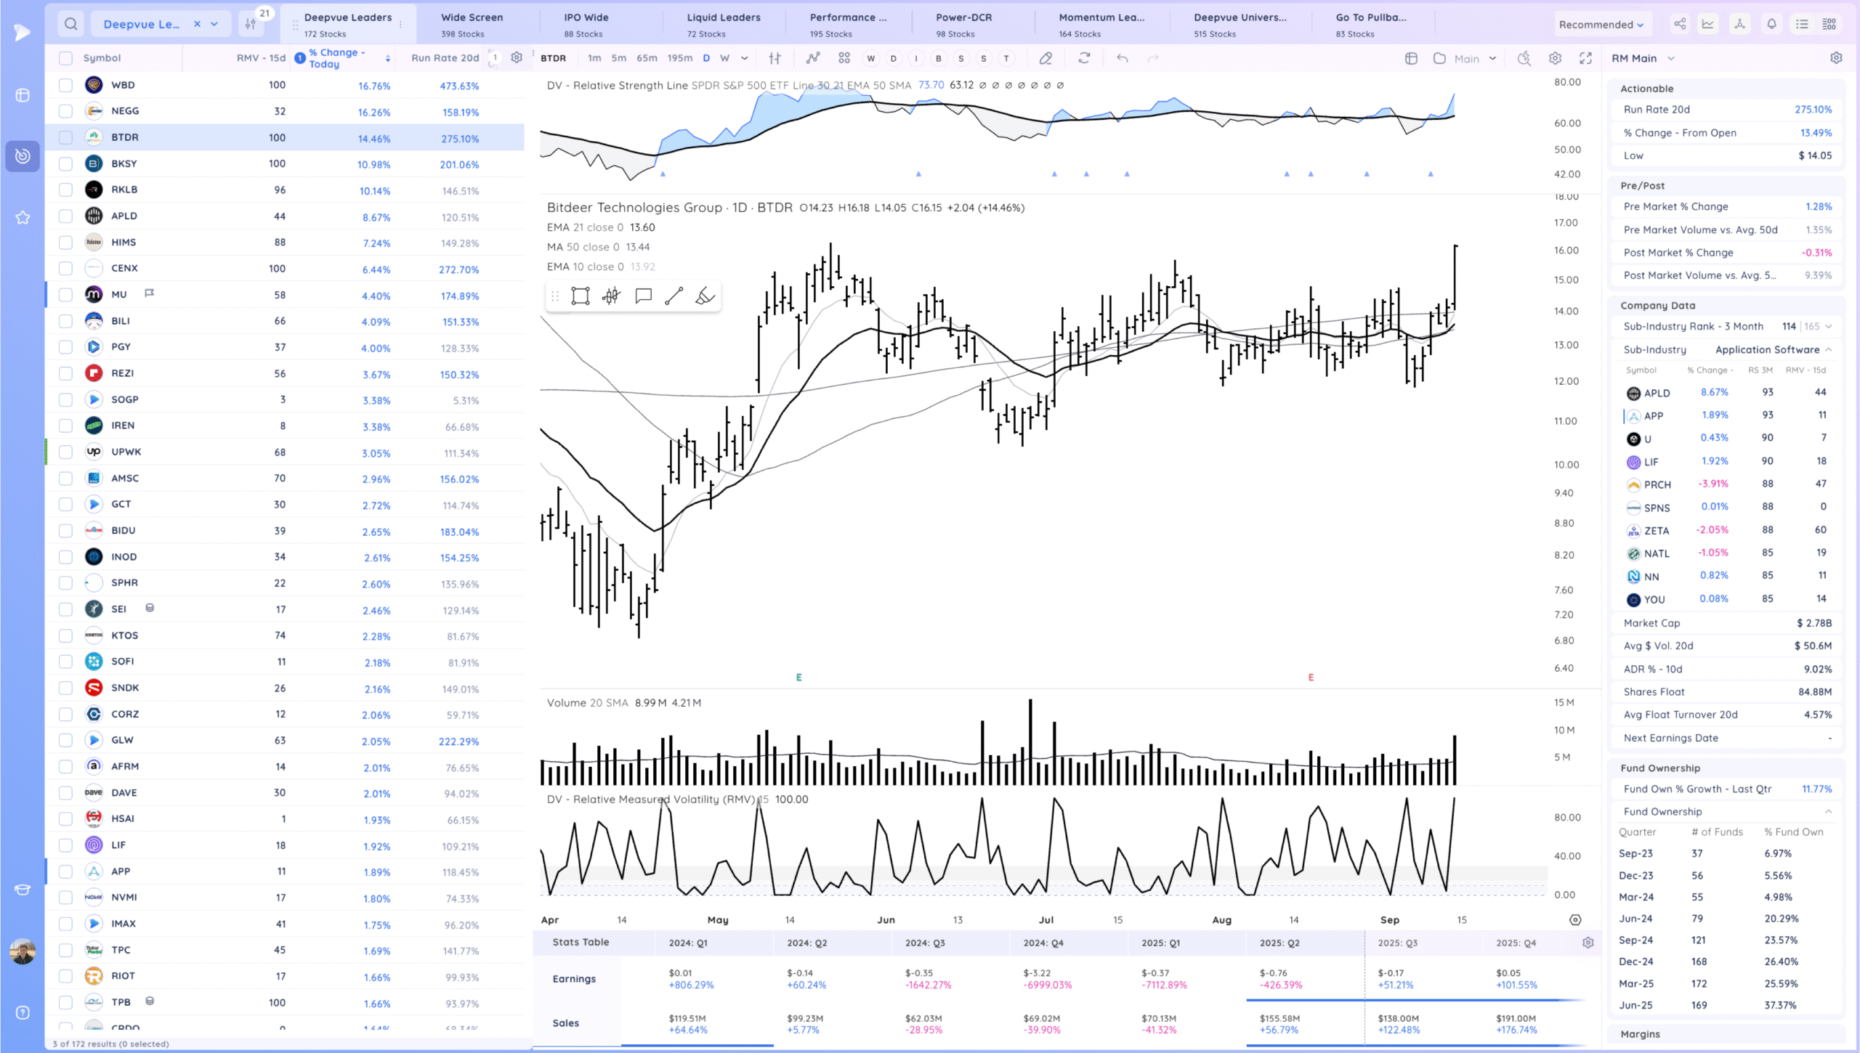
Task: Check the BTDR row checkbox
Action: pos(65,137)
